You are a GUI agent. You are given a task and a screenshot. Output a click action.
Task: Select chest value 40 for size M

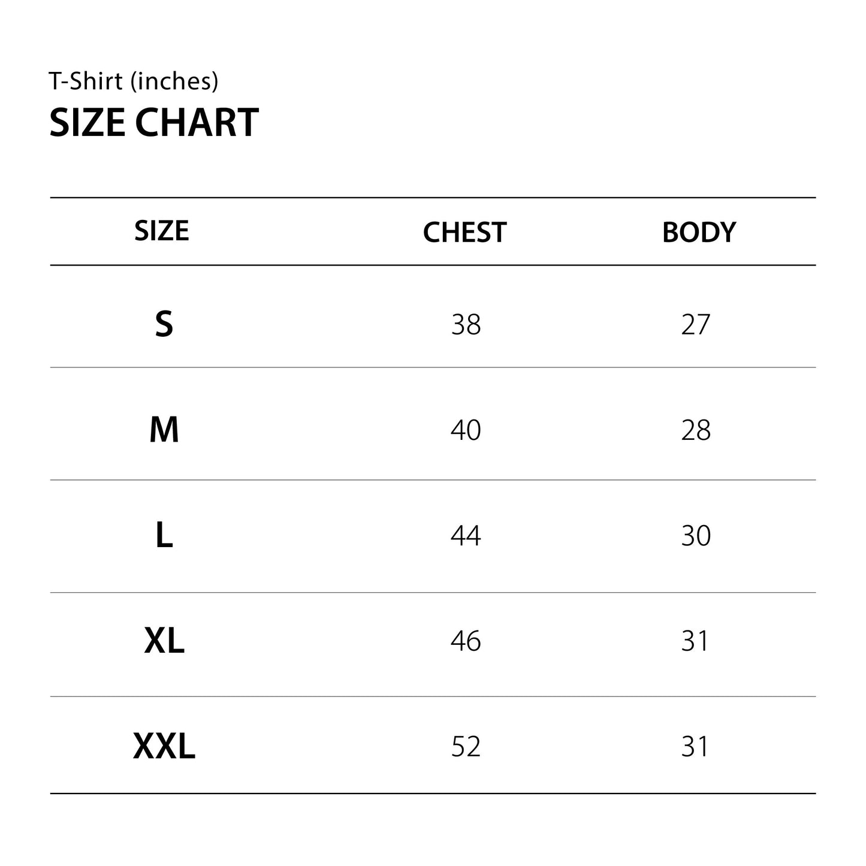466,430
